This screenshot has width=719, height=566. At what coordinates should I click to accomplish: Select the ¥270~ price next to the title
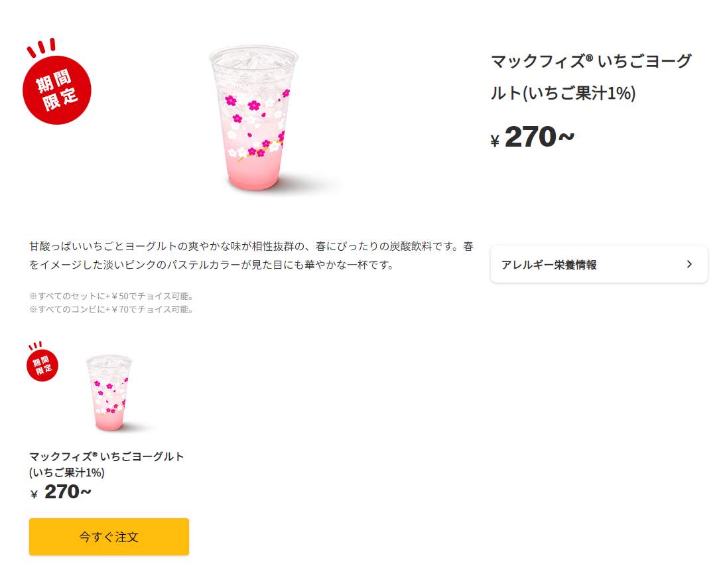click(x=531, y=137)
